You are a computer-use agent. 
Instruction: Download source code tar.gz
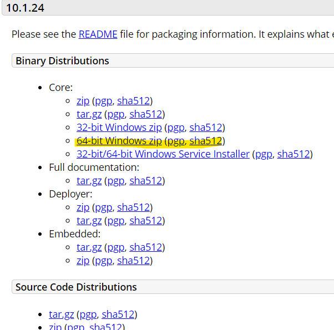pos(62,314)
